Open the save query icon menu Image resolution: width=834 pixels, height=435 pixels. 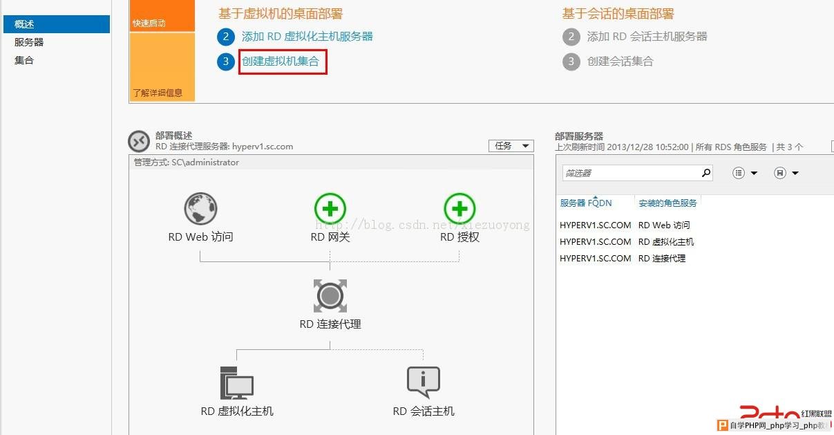pyautogui.click(x=779, y=173)
